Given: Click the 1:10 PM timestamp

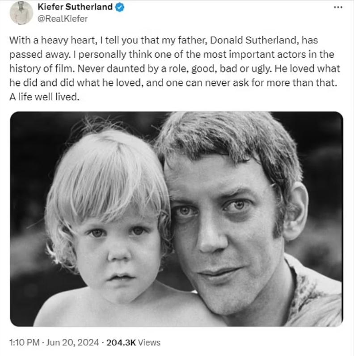Looking at the screenshot, I should pyautogui.click(x=24, y=343).
